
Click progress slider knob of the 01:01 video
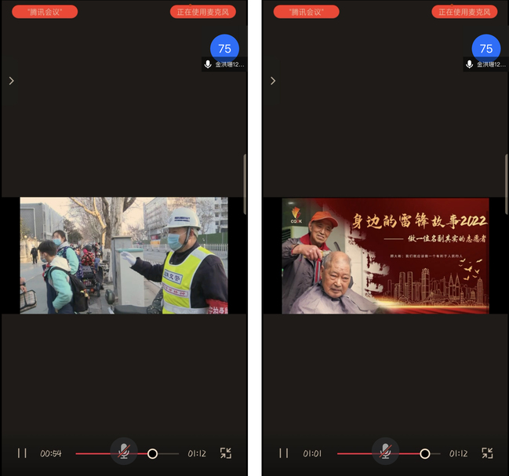point(424,453)
